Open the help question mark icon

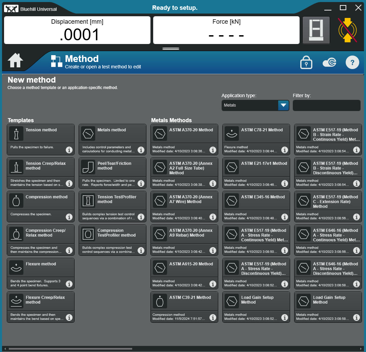352,63
